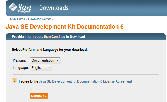Go to SDN Home breadcrumb
Image resolution: width=167 pixels, height=102 pixels.
pos(18,19)
